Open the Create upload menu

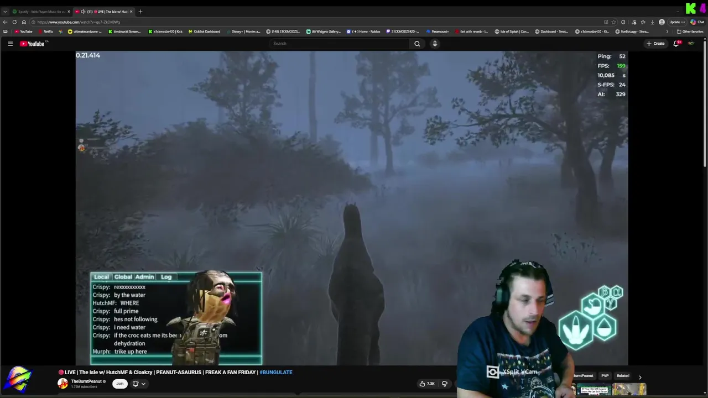655,44
